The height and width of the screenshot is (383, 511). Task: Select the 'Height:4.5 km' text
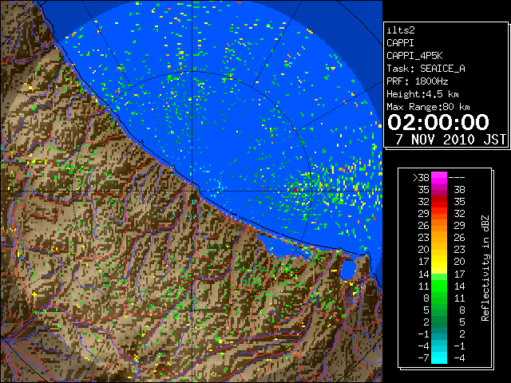pyautogui.click(x=422, y=94)
